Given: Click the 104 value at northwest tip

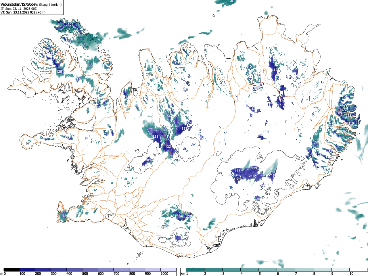Looking at the screenshot, I should coord(70,24).
